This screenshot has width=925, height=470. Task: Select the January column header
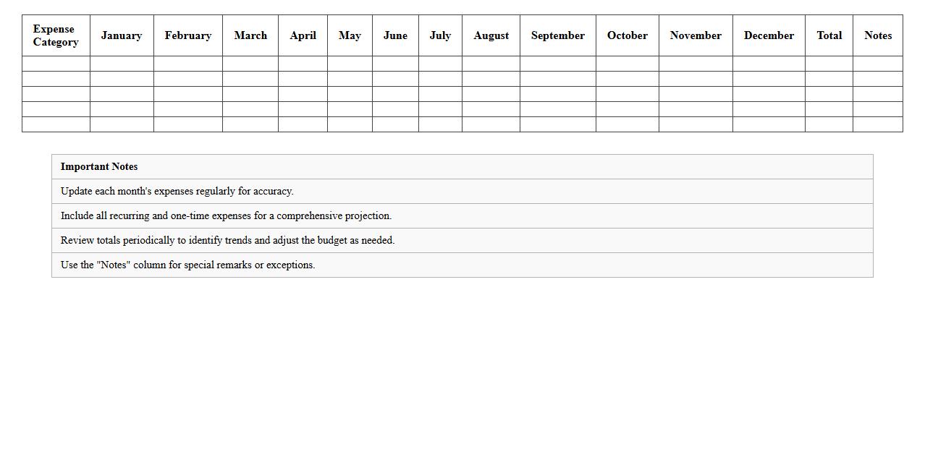coord(122,35)
